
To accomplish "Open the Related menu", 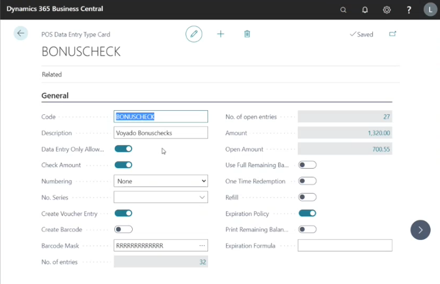I will [52, 74].
